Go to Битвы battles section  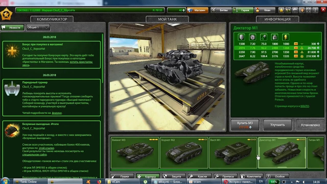click(x=221, y=10)
